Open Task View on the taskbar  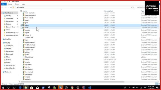14,88
